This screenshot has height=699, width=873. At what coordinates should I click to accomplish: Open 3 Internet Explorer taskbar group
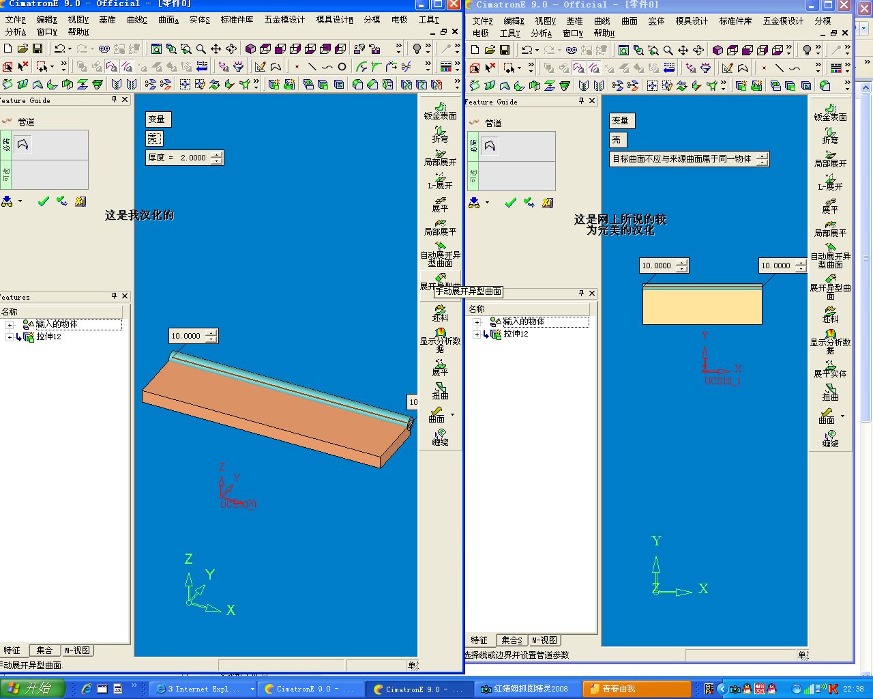coord(203,689)
